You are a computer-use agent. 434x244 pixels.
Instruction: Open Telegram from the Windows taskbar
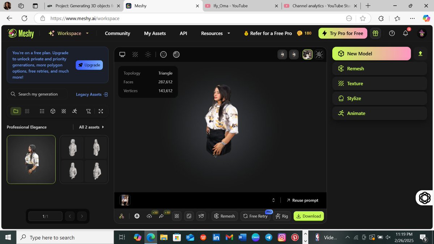tap(268, 237)
